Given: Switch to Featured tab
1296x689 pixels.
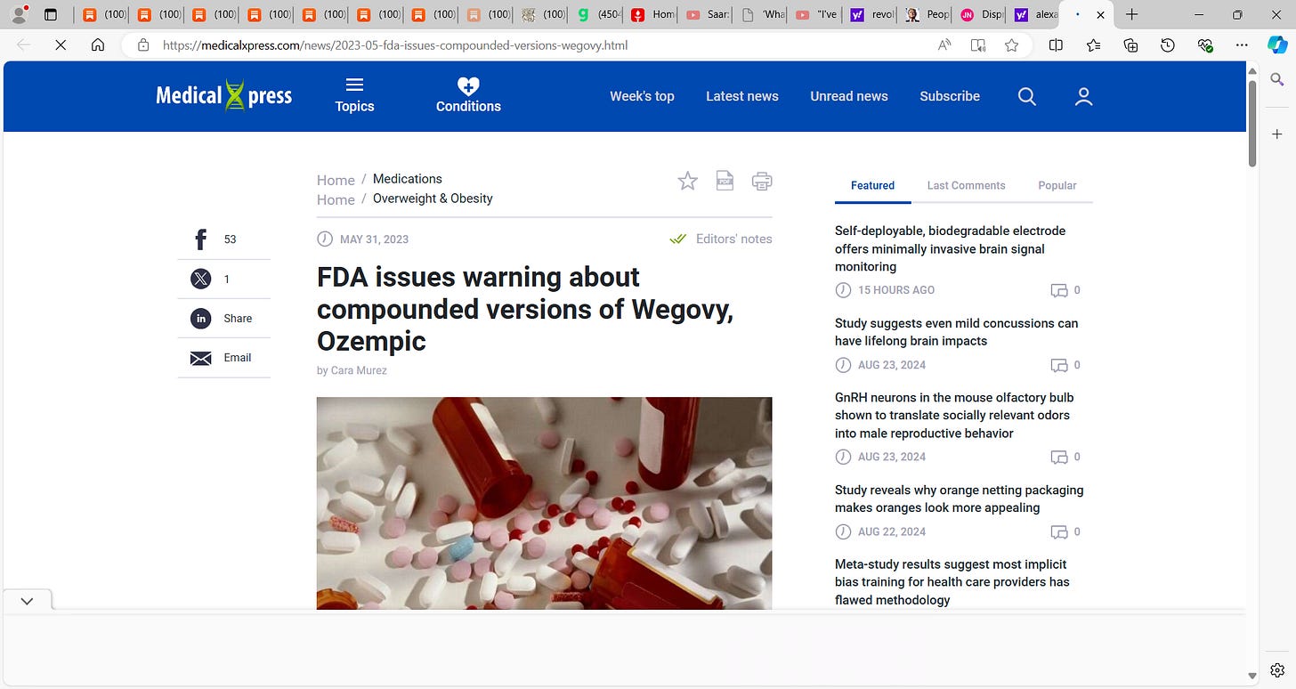Looking at the screenshot, I should pyautogui.click(x=872, y=185).
